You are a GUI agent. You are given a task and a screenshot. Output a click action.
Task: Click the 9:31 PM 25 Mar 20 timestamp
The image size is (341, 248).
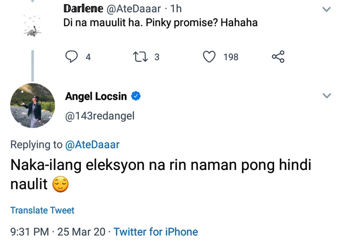(58, 232)
